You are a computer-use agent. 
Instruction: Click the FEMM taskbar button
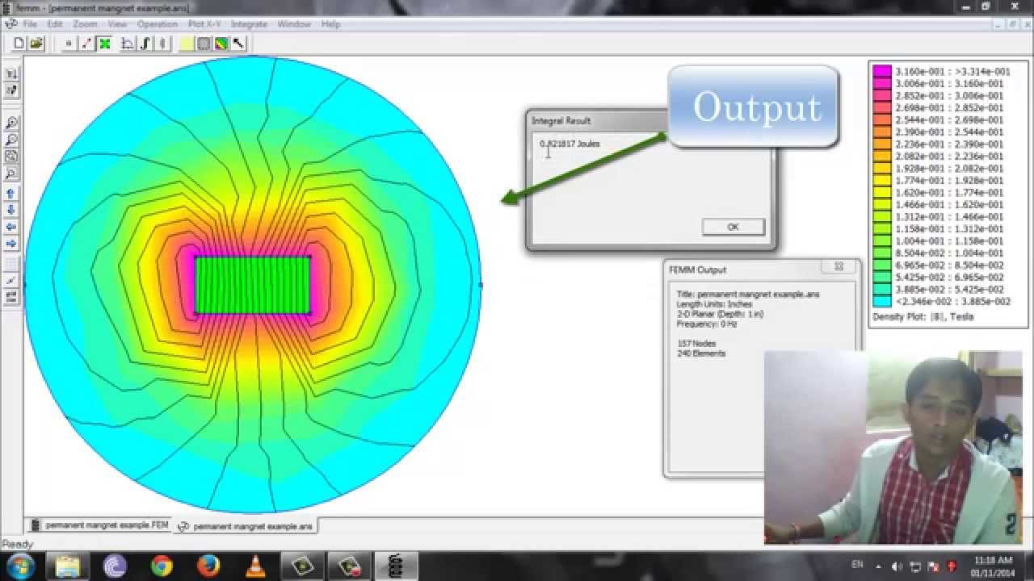(395, 566)
